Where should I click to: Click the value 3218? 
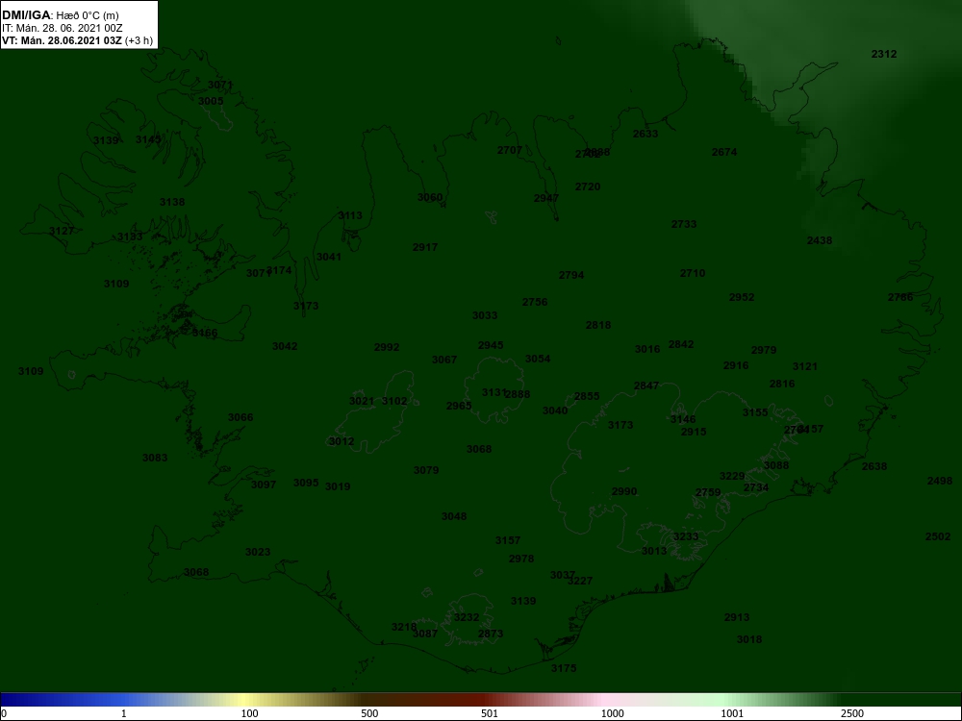(x=403, y=627)
